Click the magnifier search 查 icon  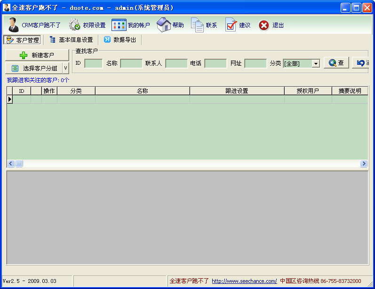(x=333, y=63)
